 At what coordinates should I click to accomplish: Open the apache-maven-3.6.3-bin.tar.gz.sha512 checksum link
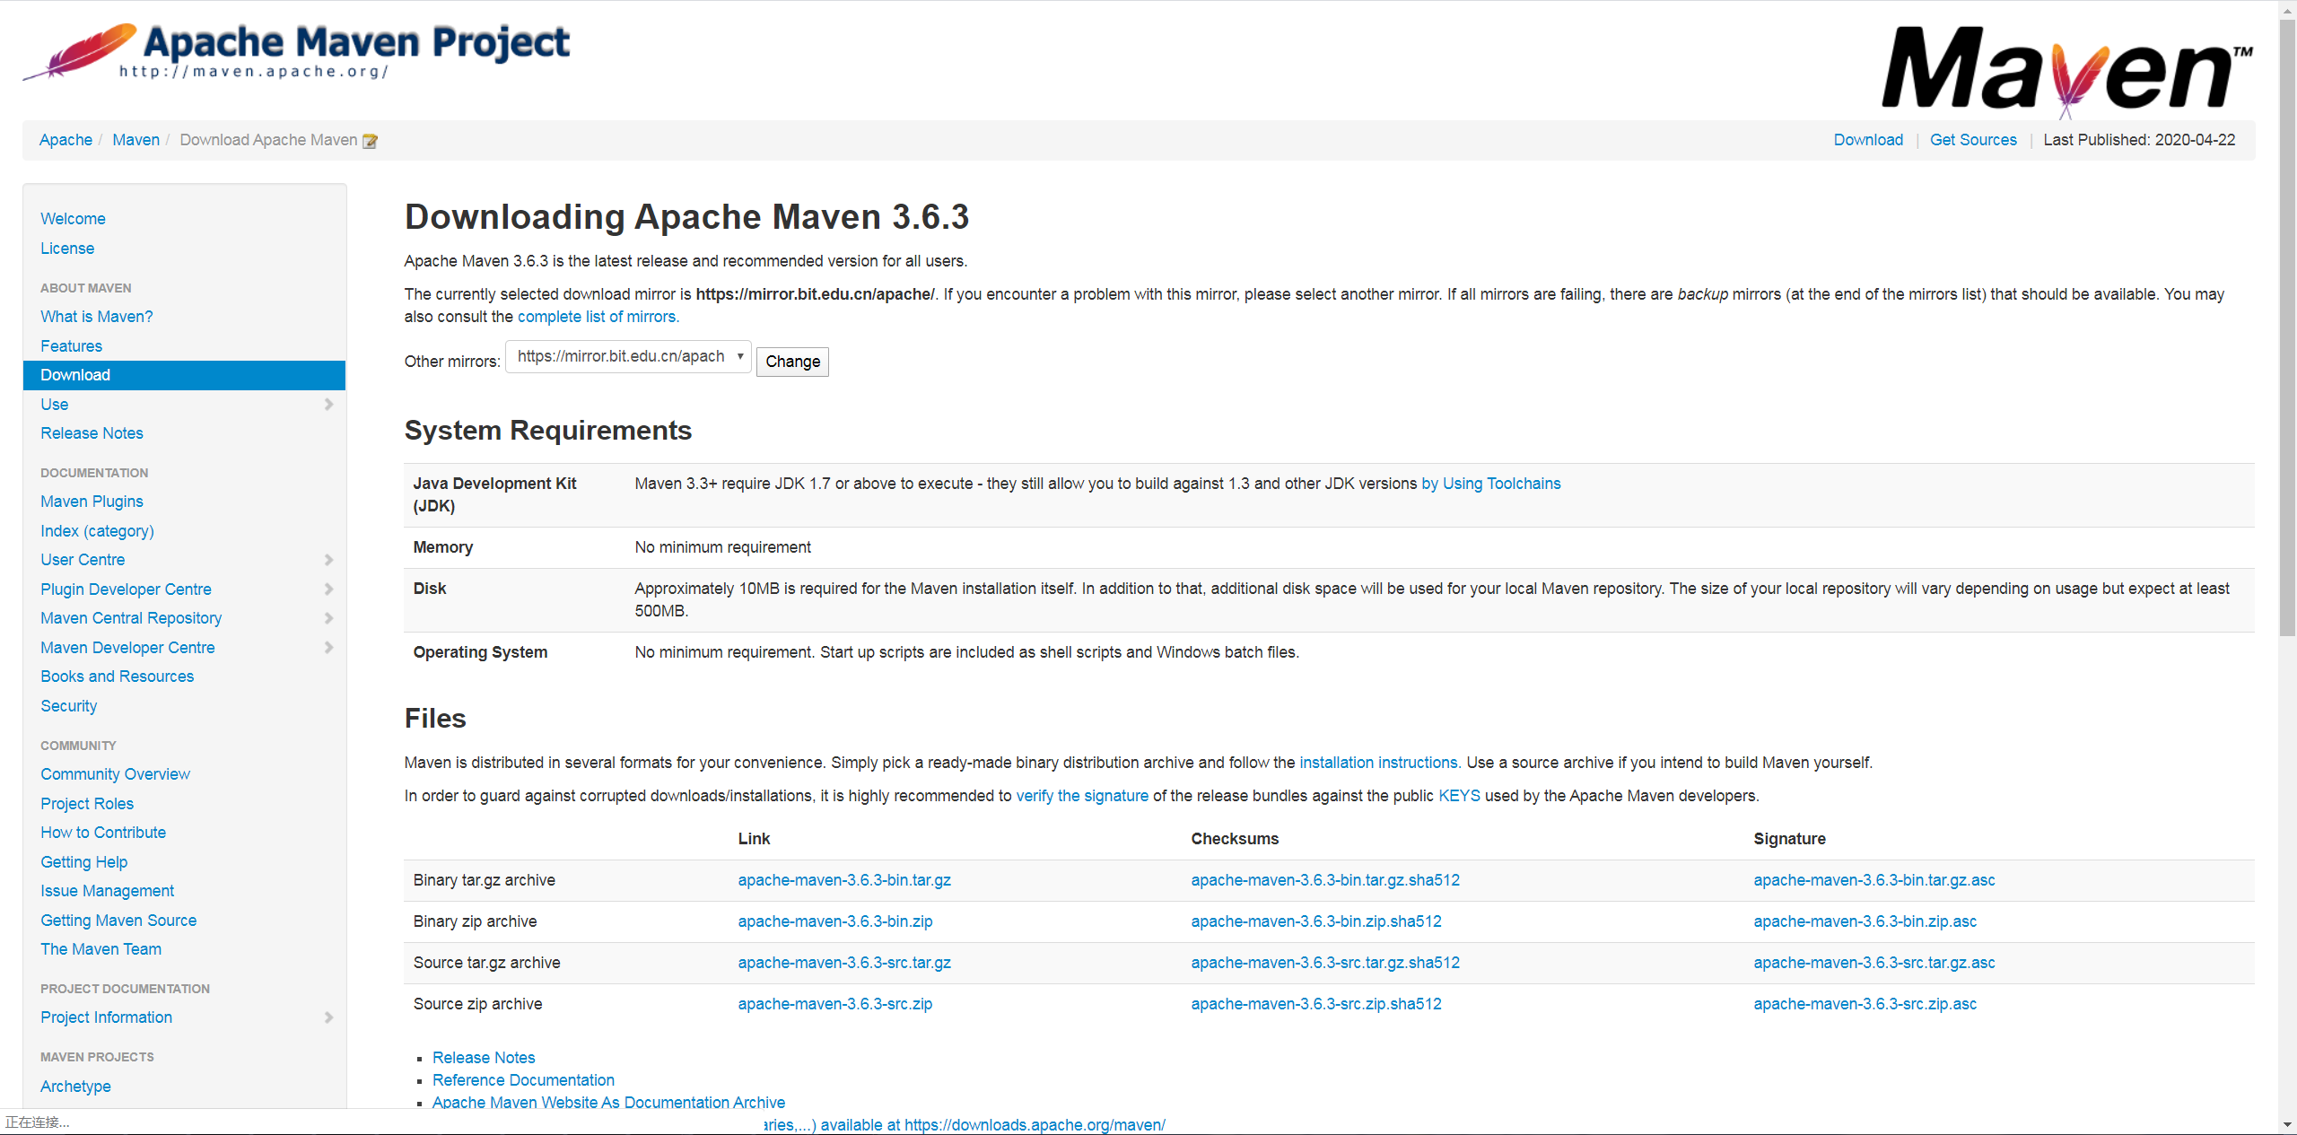point(1324,880)
